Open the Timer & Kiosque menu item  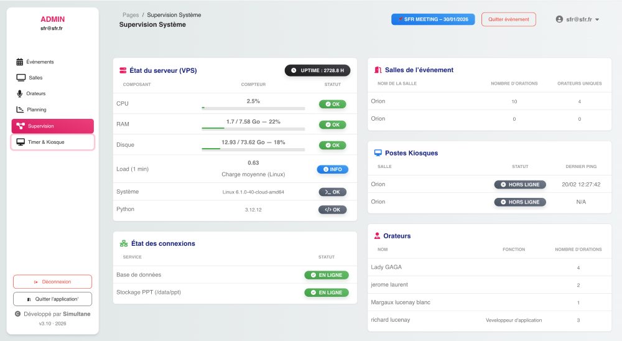pos(53,142)
